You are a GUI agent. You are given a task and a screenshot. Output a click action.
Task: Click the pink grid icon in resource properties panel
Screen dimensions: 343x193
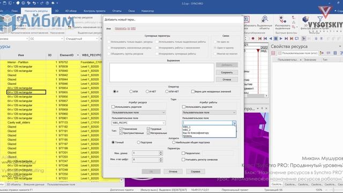[273, 53]
